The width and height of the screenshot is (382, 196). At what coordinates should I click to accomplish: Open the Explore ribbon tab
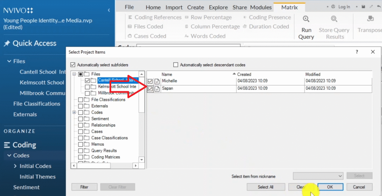tap(218, 7)
